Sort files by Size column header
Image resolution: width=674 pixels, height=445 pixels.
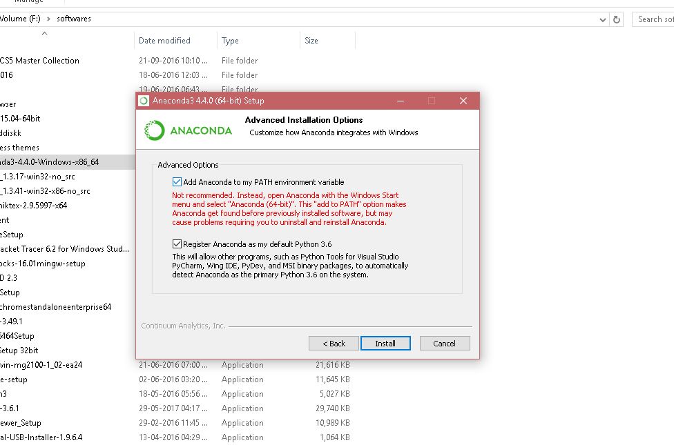click(311, 41)
